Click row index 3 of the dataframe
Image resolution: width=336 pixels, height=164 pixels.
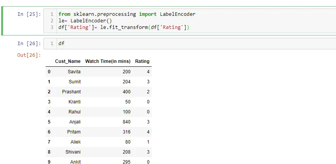(x=49, y=101)
